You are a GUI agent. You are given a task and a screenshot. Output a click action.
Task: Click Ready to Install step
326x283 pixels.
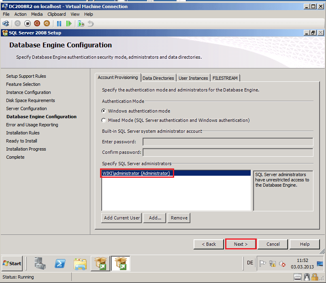(x=21, y=141)
